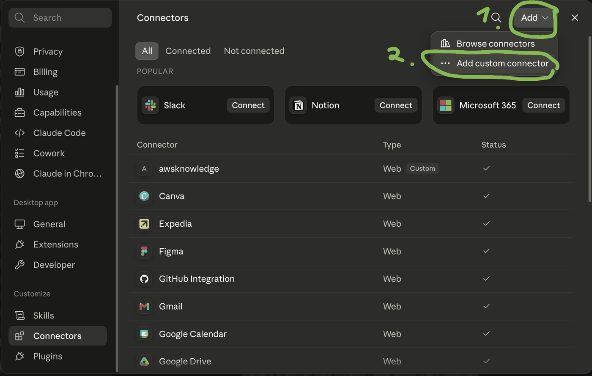Focus the sidebar Search field
Image resolution: width=592 pixels, height=376 pixels.
coord(60,18)
